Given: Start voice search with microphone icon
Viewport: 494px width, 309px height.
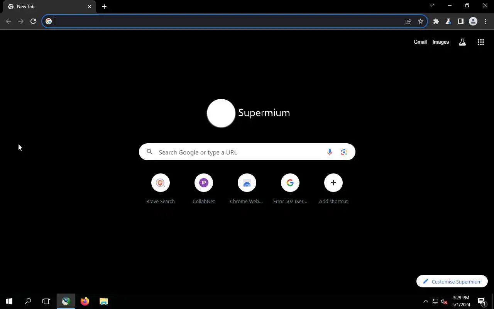Looking at the screenshot, I should click(330, 152).
